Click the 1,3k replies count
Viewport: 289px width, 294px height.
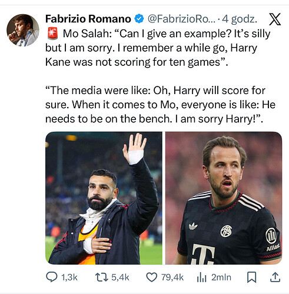tap(69, 278)
